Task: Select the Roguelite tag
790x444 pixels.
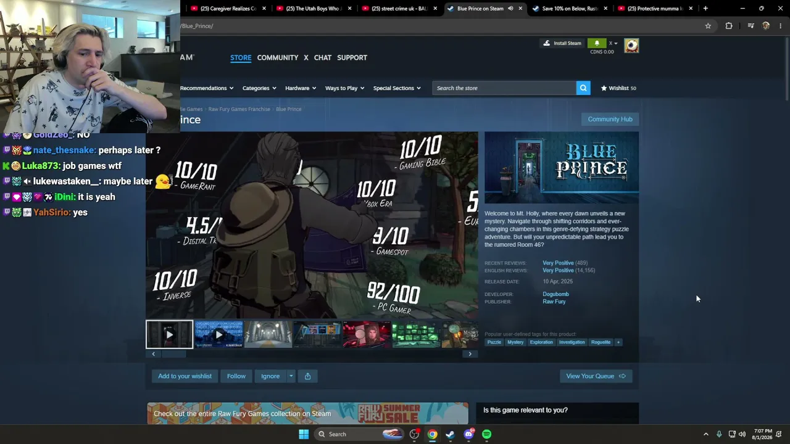Action: point(601,342)
